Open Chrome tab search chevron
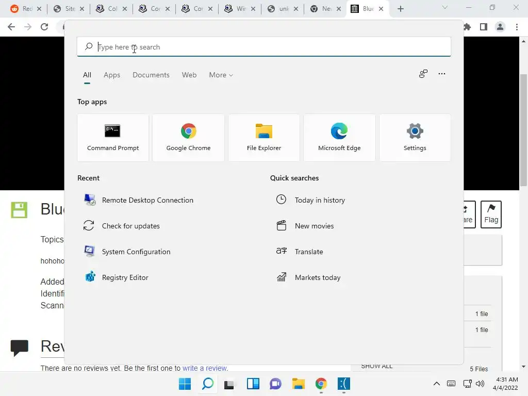Screen dimensions: 528x396 (x=445, y=7)
